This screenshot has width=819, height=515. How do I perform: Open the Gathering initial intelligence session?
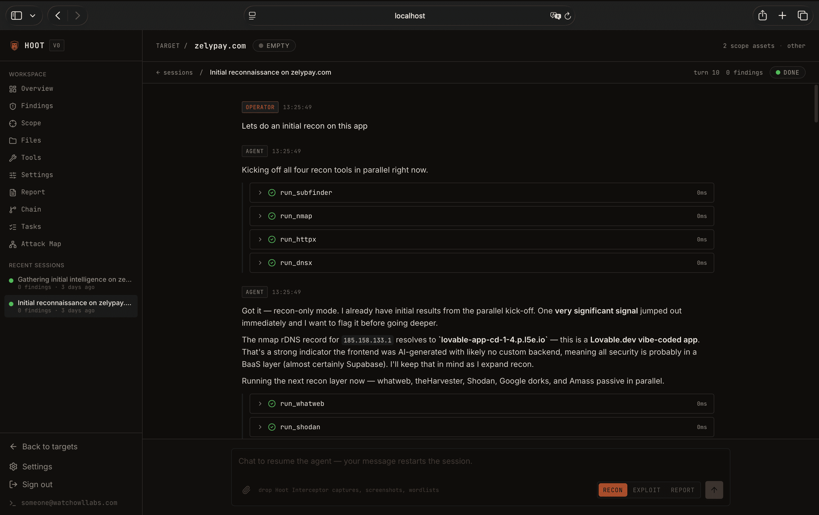71,283
